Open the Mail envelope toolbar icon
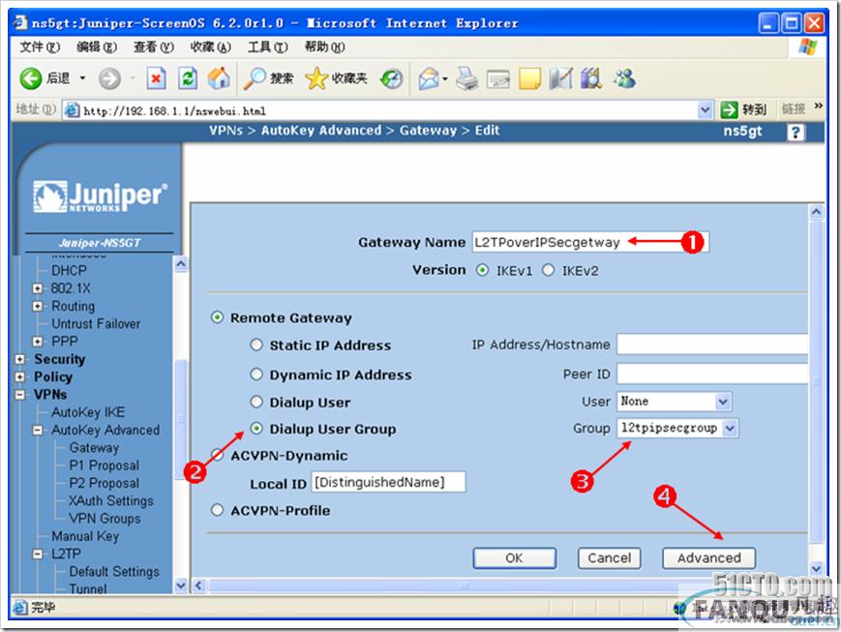Viewport: 841px width, 632px height. pos(429,78)
